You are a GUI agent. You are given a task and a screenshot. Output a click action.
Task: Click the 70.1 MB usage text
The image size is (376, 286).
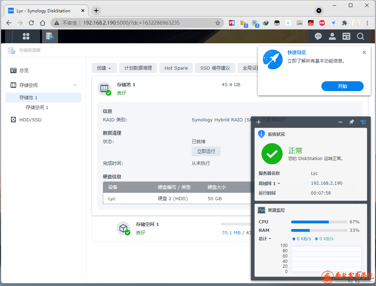(x=231, y=233)
